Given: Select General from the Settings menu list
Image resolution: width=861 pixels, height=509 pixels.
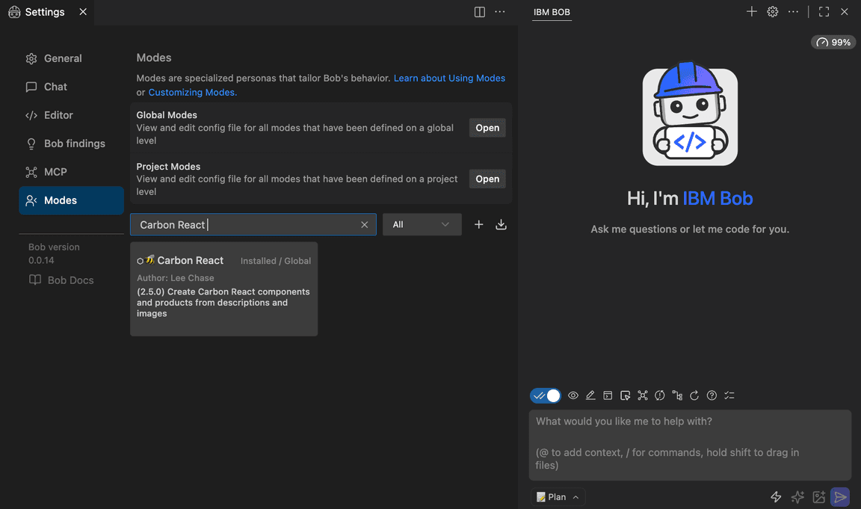Looking at the screenshot, I should pos(63,58).
